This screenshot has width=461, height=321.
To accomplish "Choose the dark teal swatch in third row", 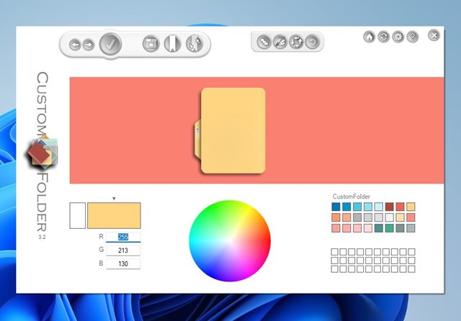I will click(x=379, y=228).
